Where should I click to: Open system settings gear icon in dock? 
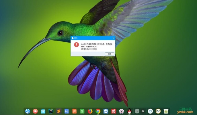[121, 111]
